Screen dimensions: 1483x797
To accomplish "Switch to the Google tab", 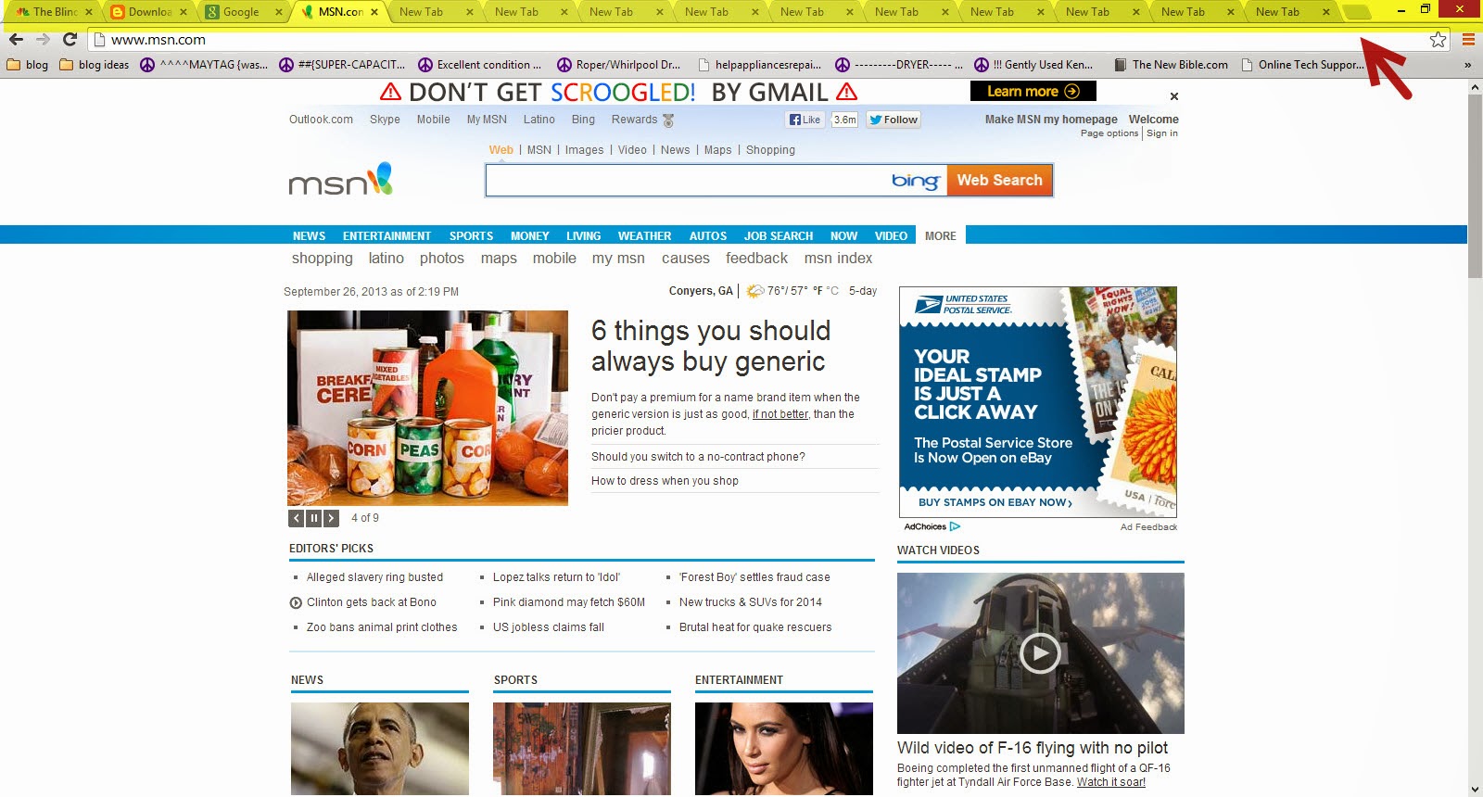I will point(240,12).
